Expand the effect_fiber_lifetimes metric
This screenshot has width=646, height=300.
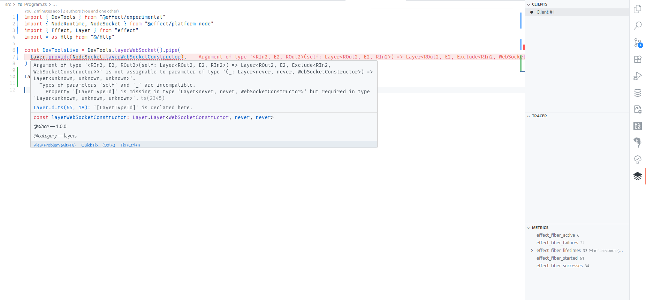pos(532,251)
